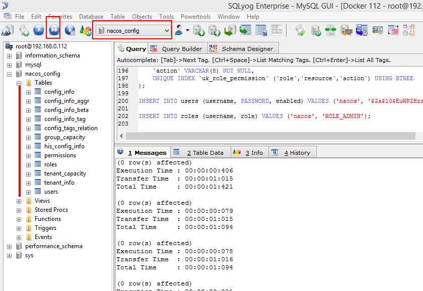The height and width of the screenshot is (291, 423).
Task: Run the current query with single-arrow execute icon
Action: [39, 30]
